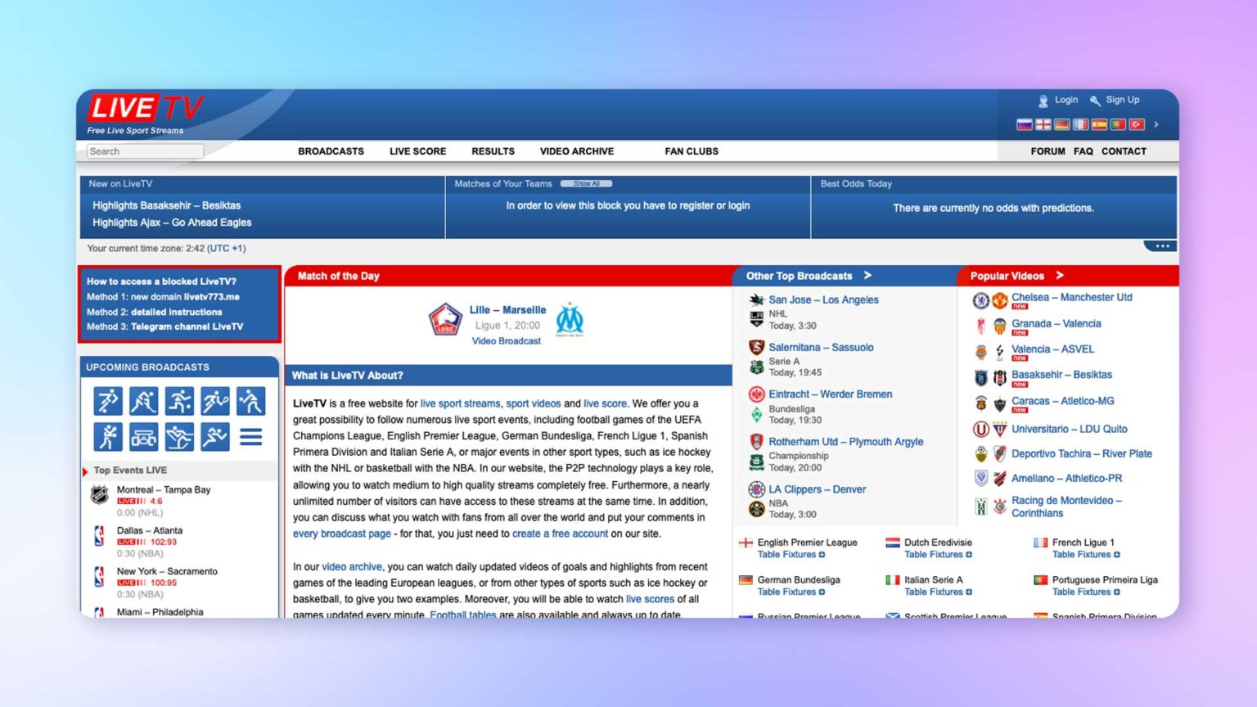
Task: Click the Sign Up key icon
Action: click(1095, 101)
